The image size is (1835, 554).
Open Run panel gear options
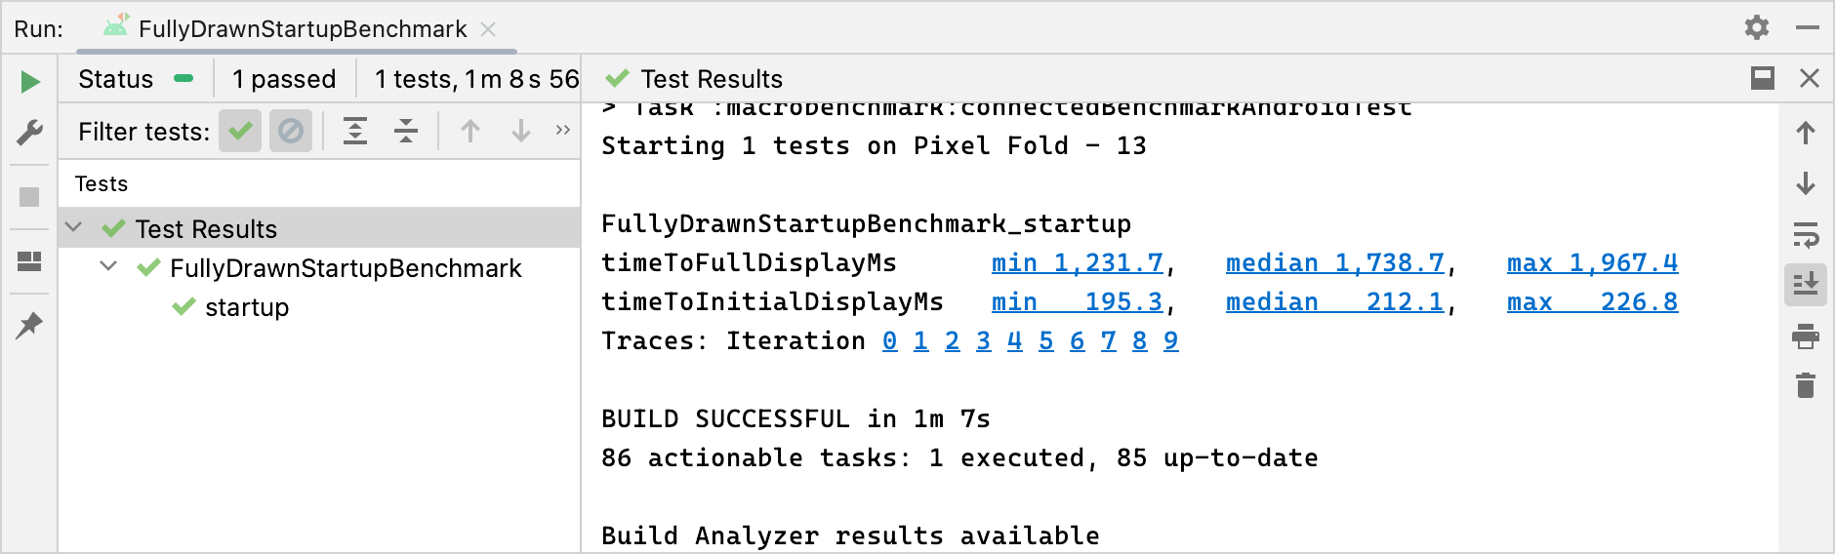1757,28
